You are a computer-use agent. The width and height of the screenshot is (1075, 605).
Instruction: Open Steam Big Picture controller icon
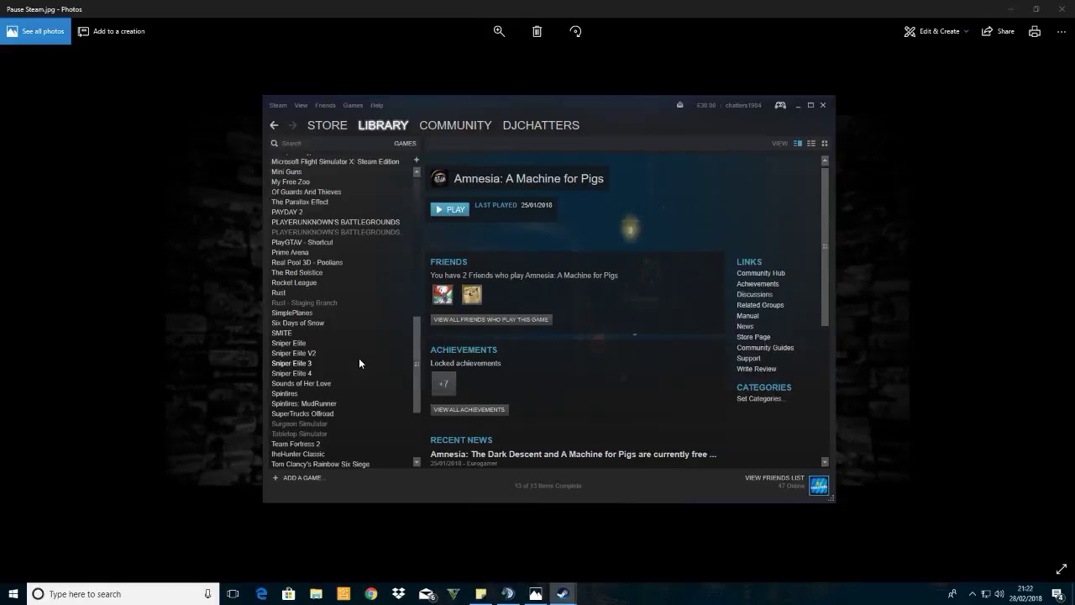780,105
